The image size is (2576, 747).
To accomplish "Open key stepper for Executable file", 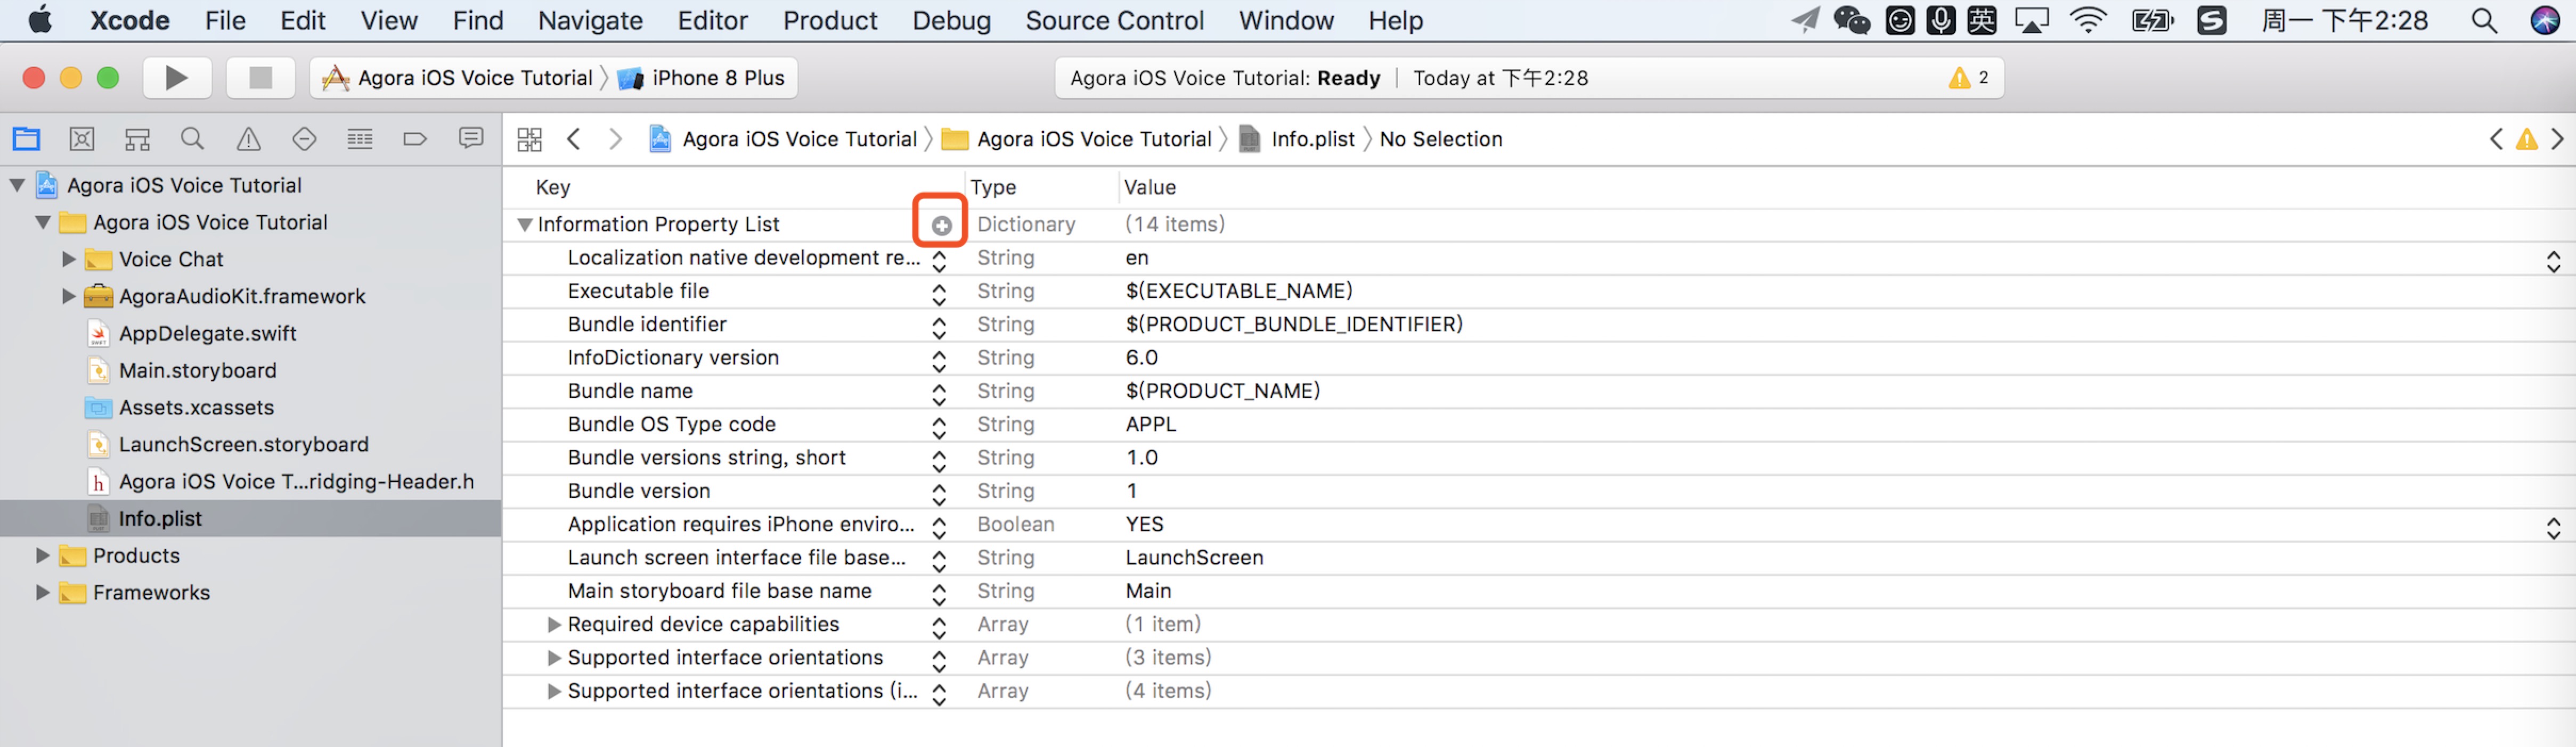I will point(939,294).
